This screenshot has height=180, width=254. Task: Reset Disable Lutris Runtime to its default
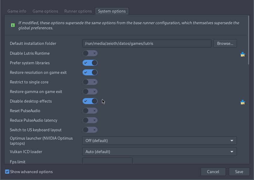pyautogui.click(x=243, y=54)
